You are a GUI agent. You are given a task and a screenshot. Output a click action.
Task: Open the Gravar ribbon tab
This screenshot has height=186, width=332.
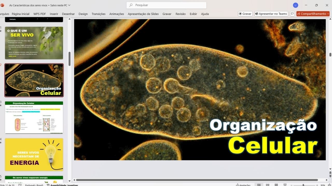coord(167,14)
